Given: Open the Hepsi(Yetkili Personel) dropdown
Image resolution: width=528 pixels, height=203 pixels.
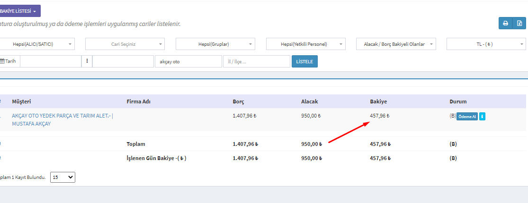Looking at the screenshot, I should (306, 44).
